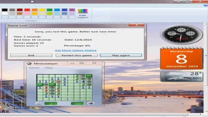
Task: Click the Minesweeper clock timer icon
Action: coord(38,103)
